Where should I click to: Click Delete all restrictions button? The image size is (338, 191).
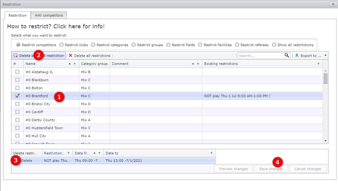tap(90, 55)
